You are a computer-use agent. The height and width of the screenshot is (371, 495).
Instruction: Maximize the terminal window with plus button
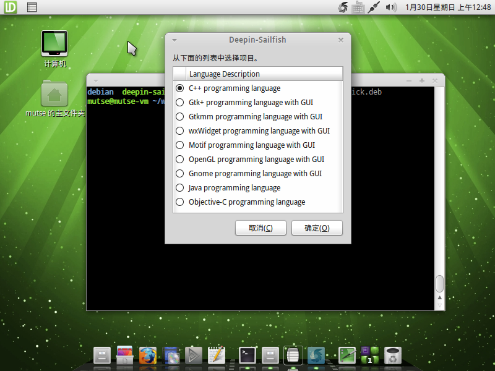pyautogui.click(x=422, y=81)
